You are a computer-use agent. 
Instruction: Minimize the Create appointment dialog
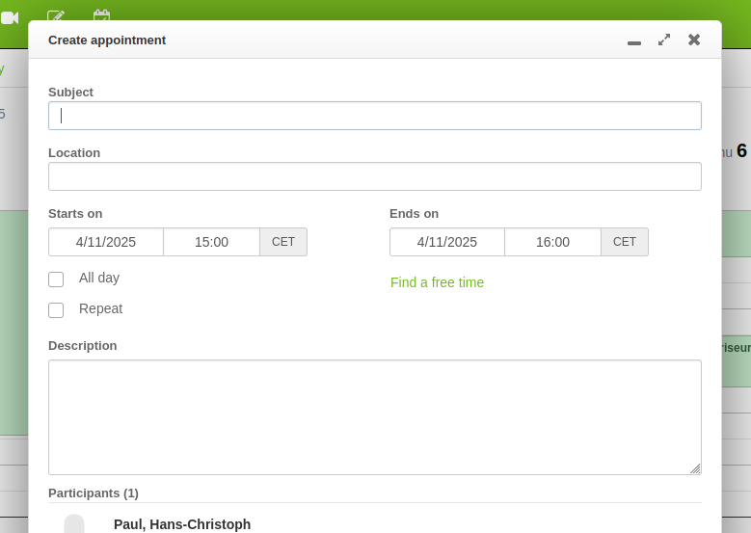(634, 40)
